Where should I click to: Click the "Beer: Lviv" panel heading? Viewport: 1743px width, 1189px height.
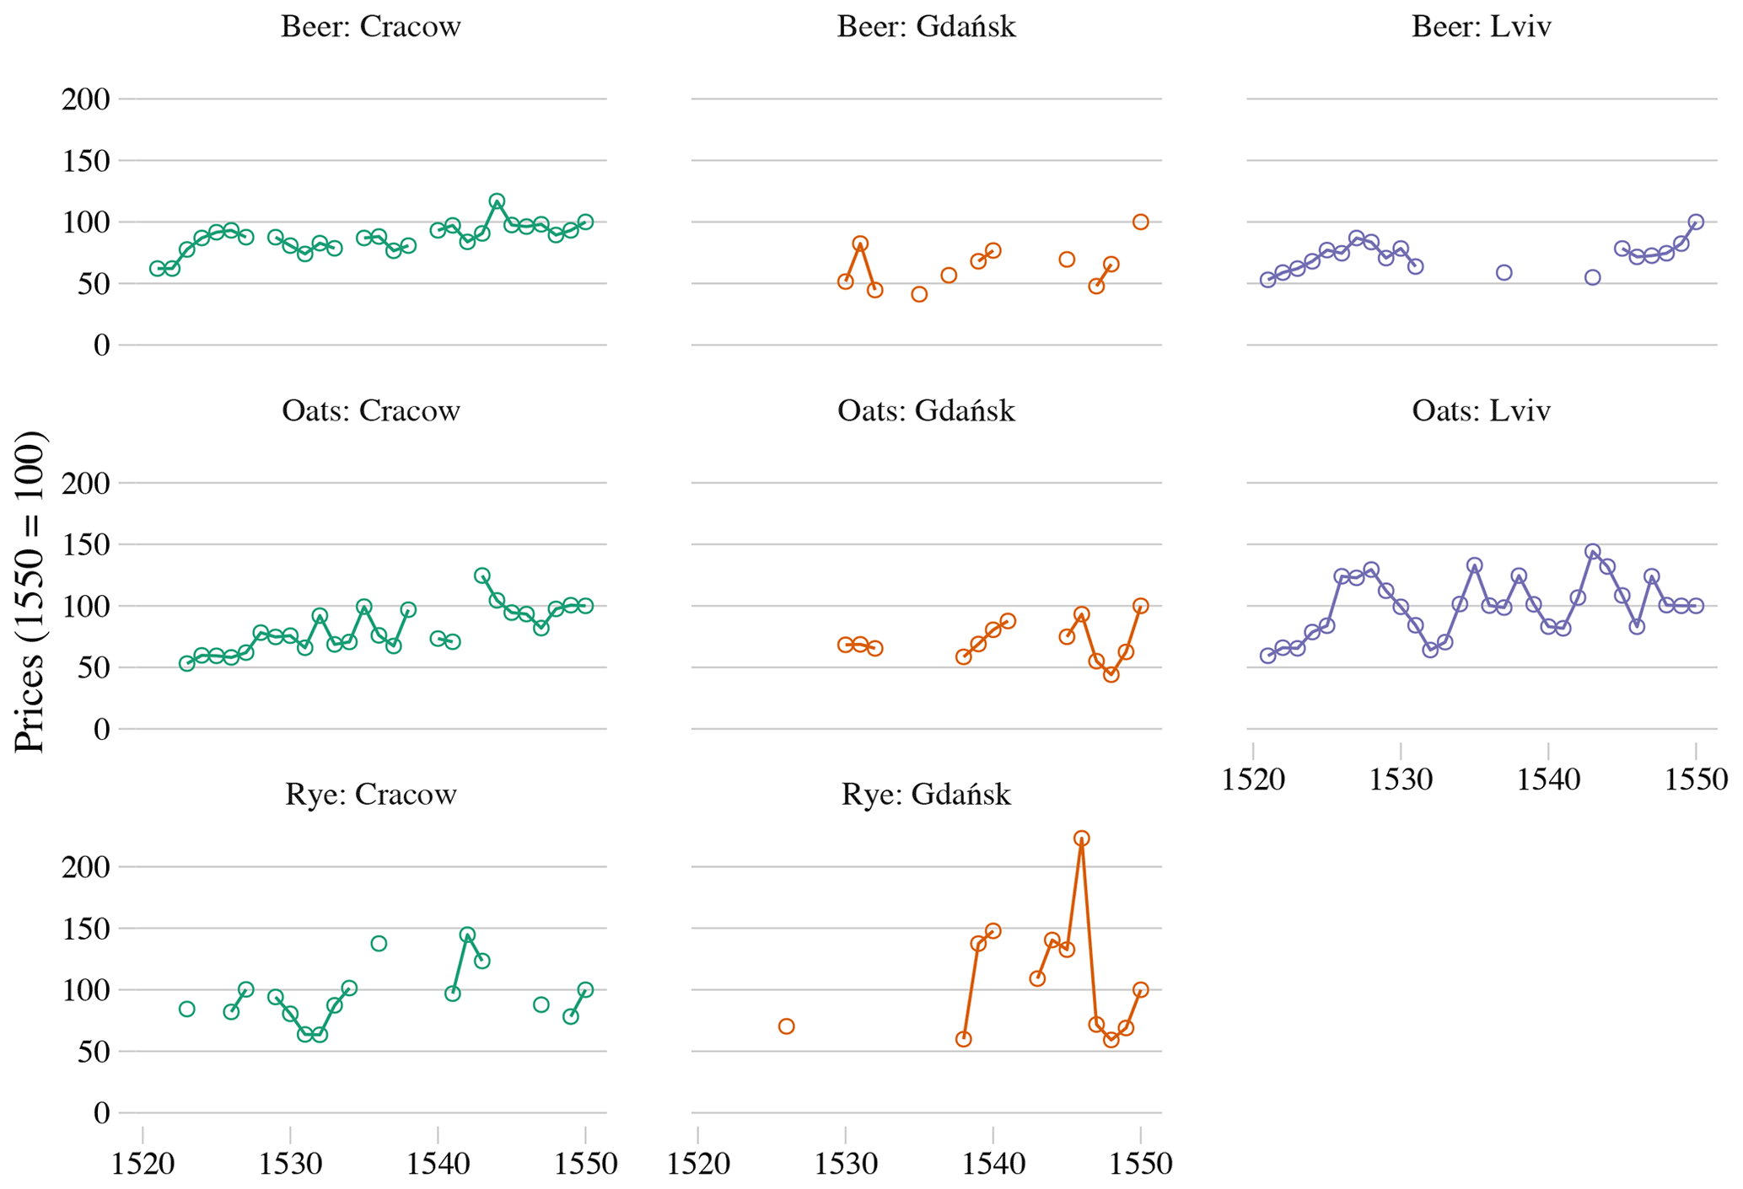1482,27
